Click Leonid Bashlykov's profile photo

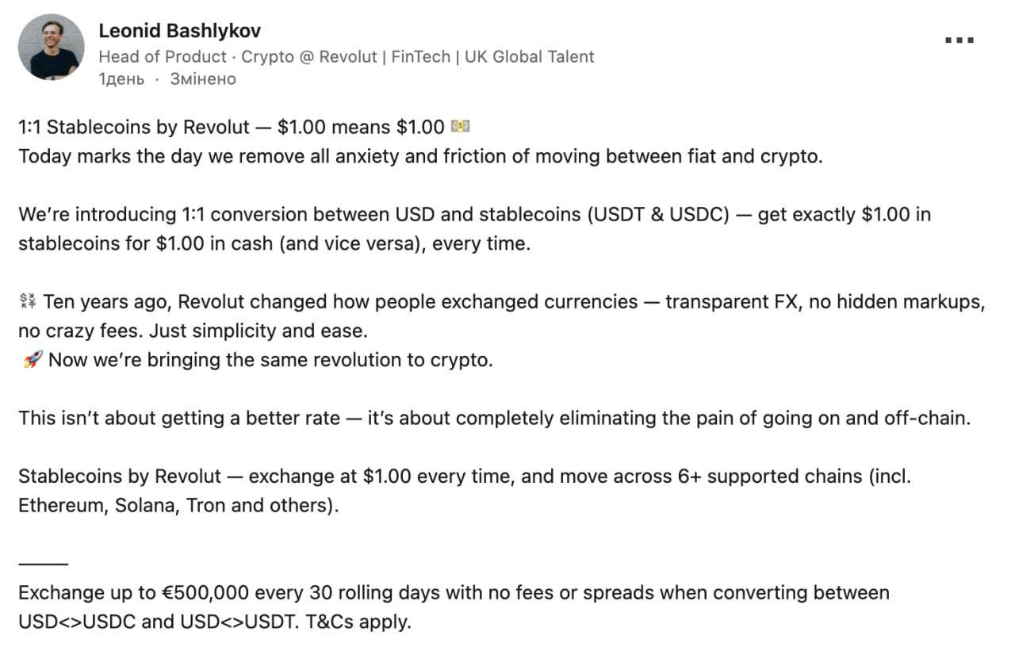click(52, 47)
